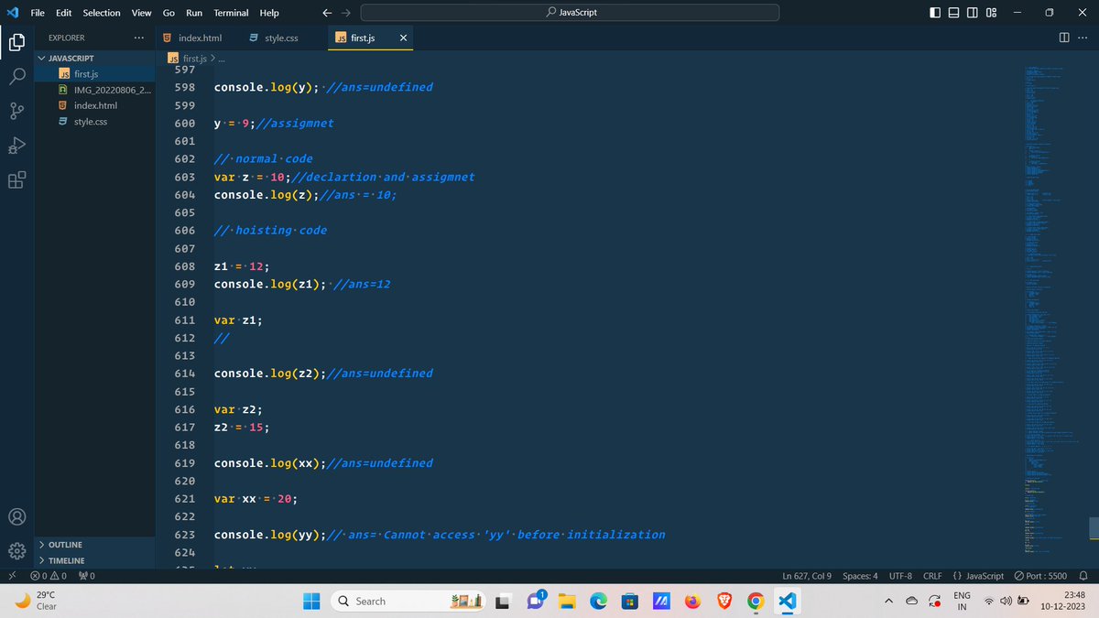Open remote window indicator in status bar
1099x618 pixels.
(10, 576)
